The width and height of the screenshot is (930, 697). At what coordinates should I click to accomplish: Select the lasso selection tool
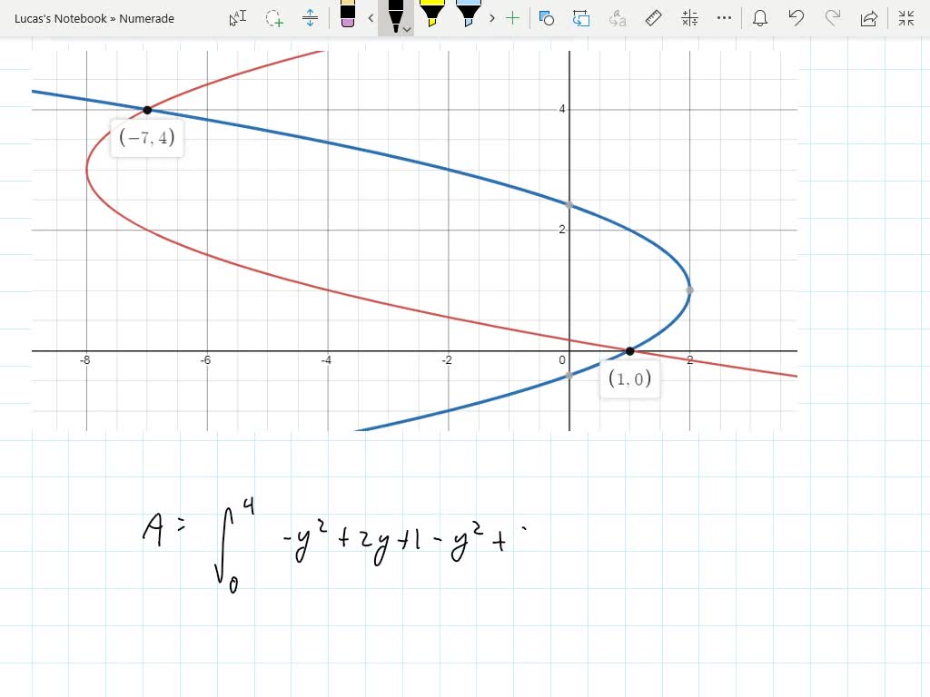[x=274, y=18]
